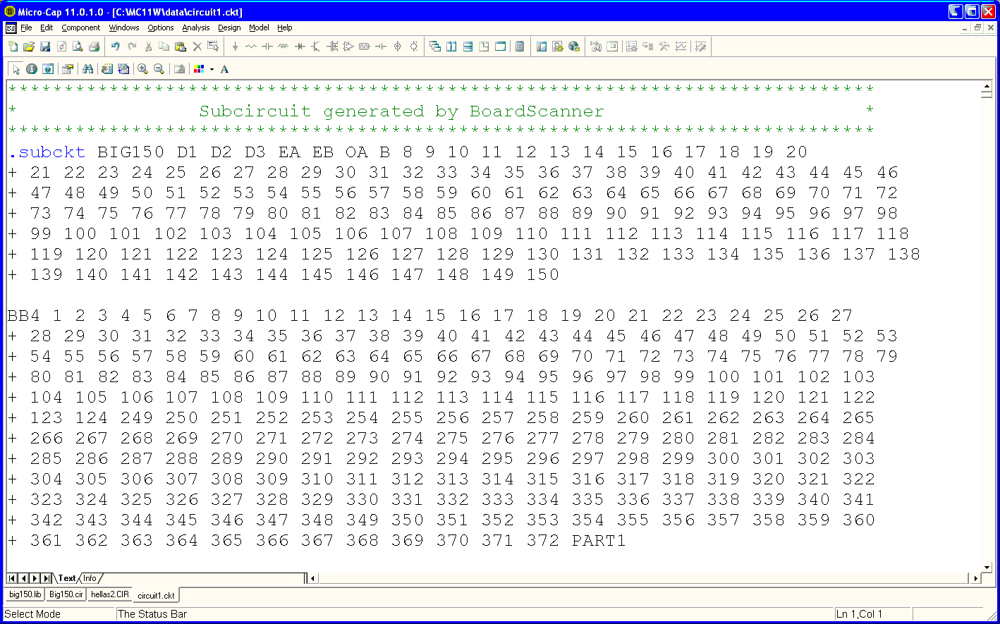Place a Resistor component
This screenshot has width=1000, height=624.
251,47
